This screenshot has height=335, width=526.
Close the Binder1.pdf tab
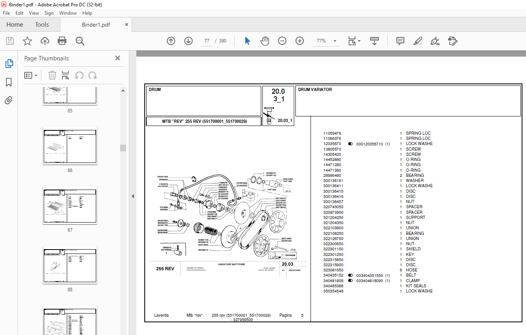coord(126,25)
